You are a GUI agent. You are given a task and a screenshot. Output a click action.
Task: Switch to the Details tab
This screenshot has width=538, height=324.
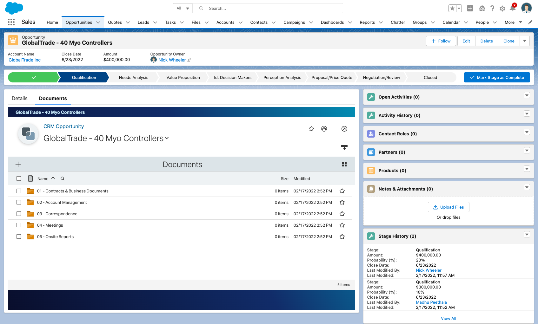coord(20,98)
